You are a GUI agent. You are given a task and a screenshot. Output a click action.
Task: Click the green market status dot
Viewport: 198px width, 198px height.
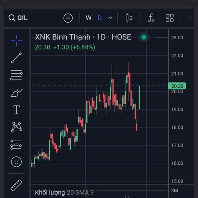[144, 37]
